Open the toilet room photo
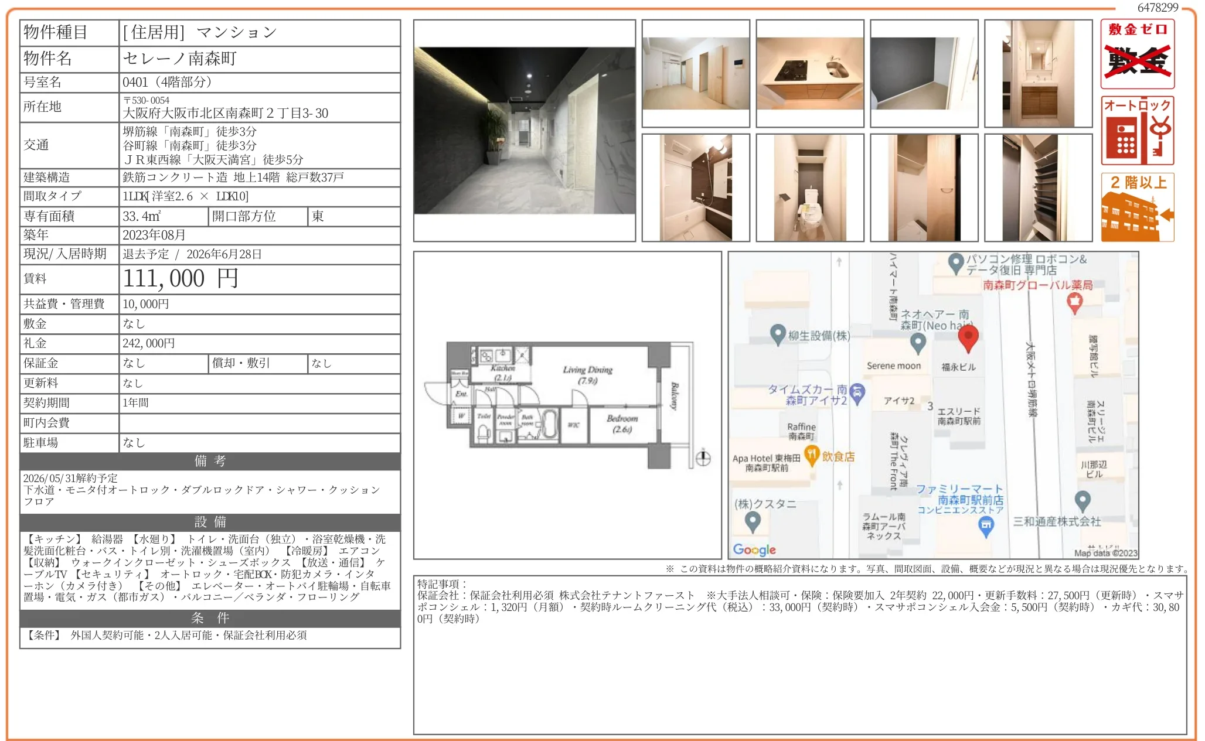The height and width of the screenshot is (741, 1205). click(810, 187)
